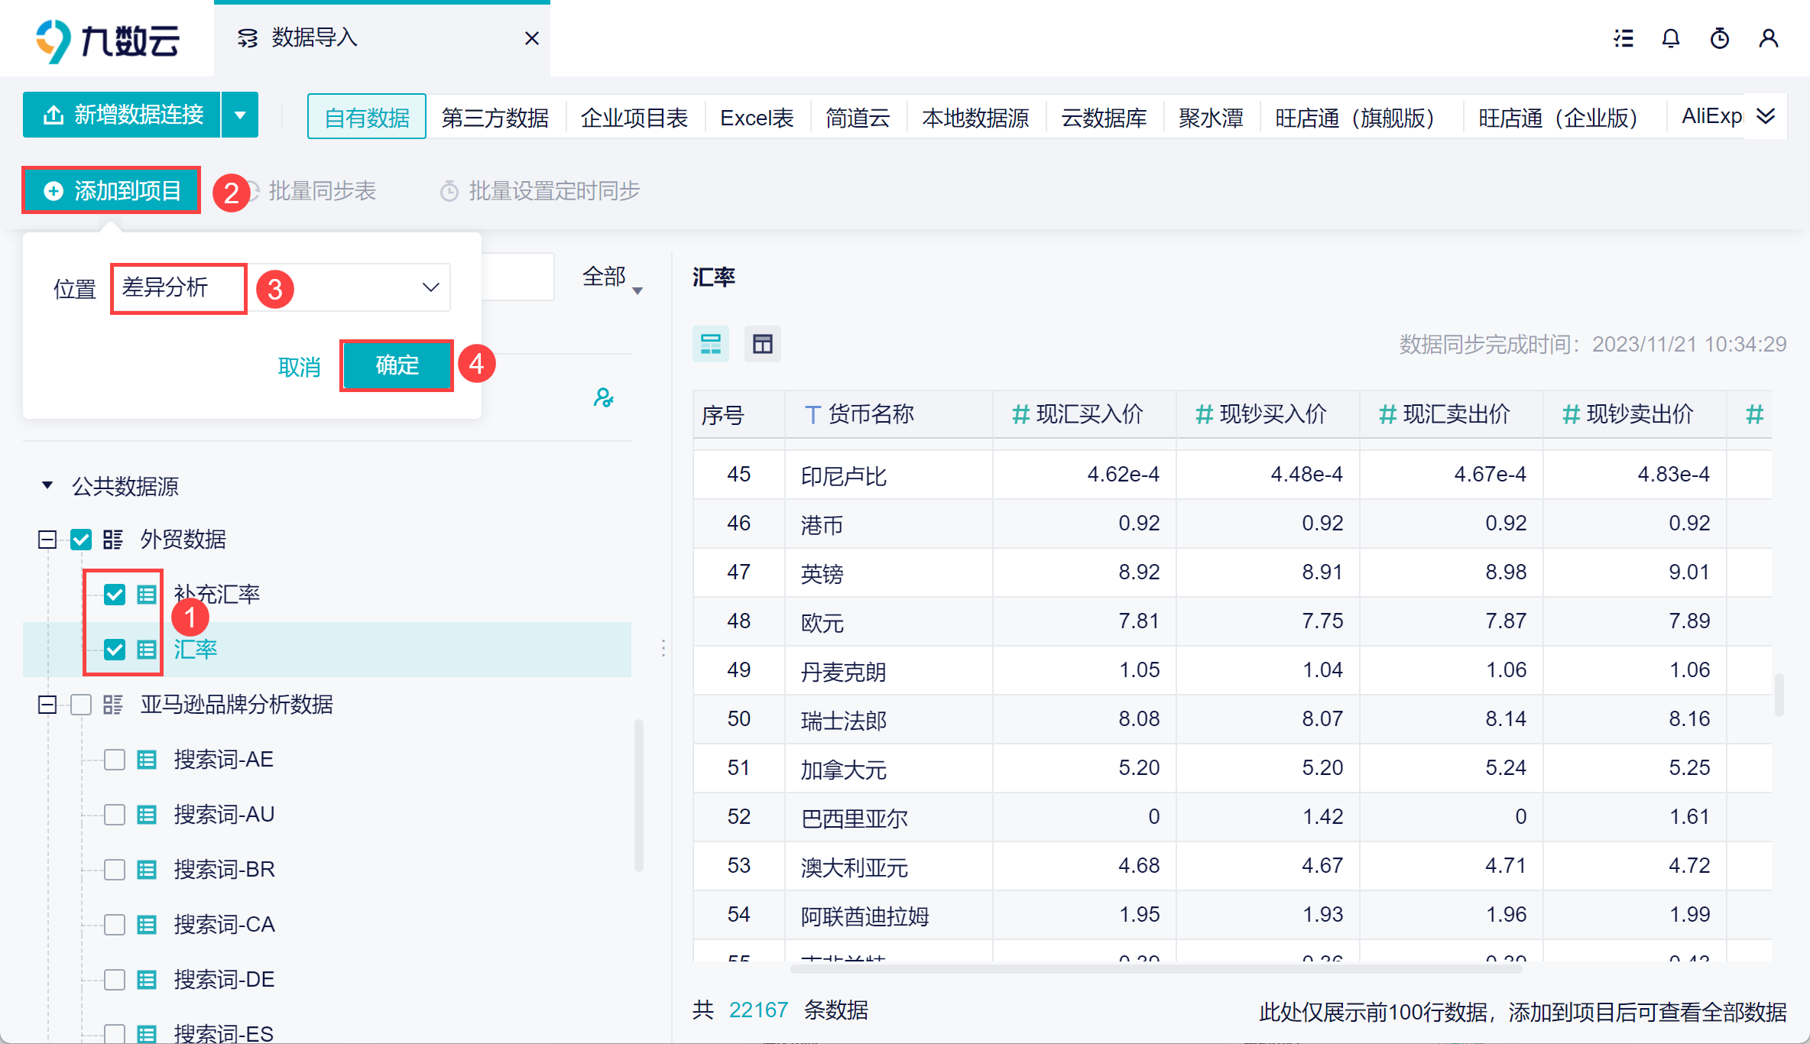Screen dimensions: 1810x1044
Task: Click the horizontal scrollbar under the table
Action: (1156, 969)
